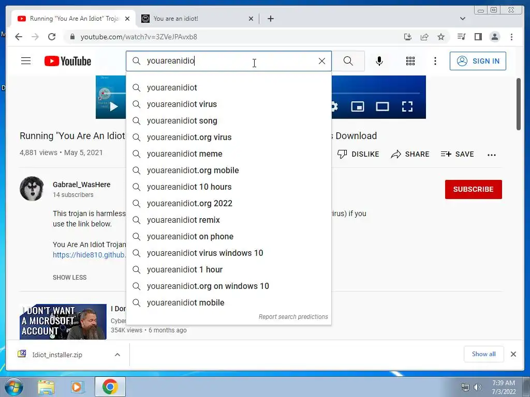Viewport: 530px width, 397px height.
Task: Share this page from address bar
Action: tap(424, 37)
